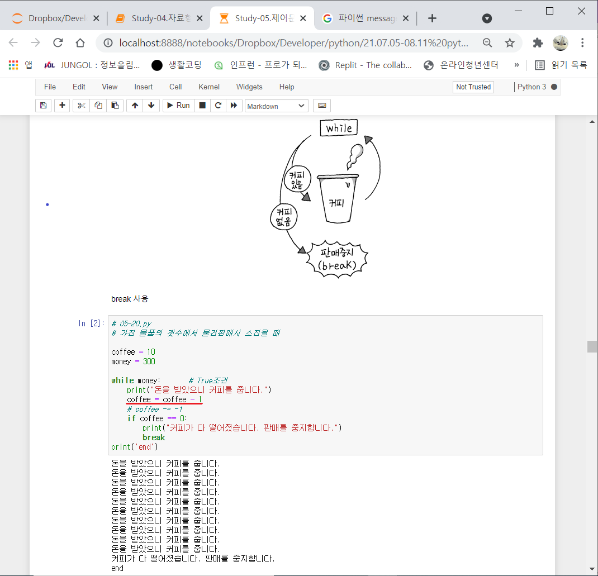Image resolution: width=598 pixels, height=576 pixels.
Task: Open the command palette keyboard icon
Action: click(x=322, y=106)
